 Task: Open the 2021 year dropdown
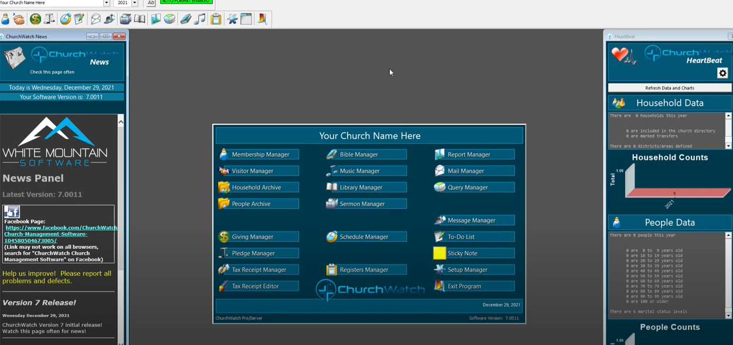[x=135, y=3]
